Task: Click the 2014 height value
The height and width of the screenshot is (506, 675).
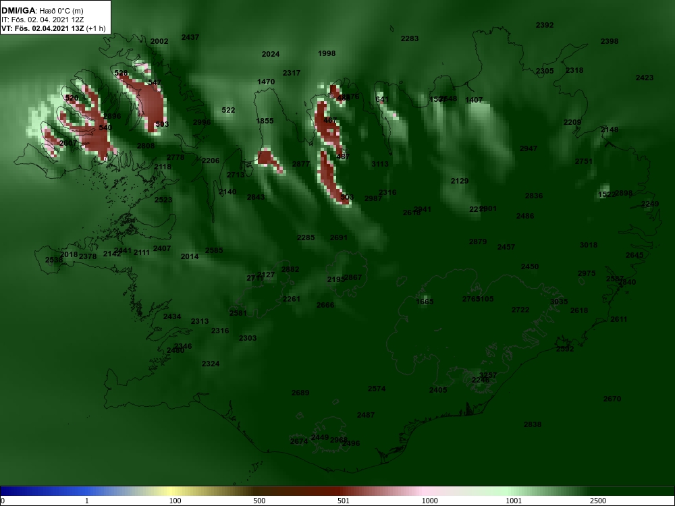Action: 190,256
